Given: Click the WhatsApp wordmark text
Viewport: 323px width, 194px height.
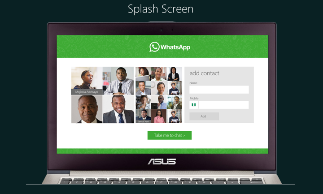Looking at the screenshot, I should click(x=175, y=47).
